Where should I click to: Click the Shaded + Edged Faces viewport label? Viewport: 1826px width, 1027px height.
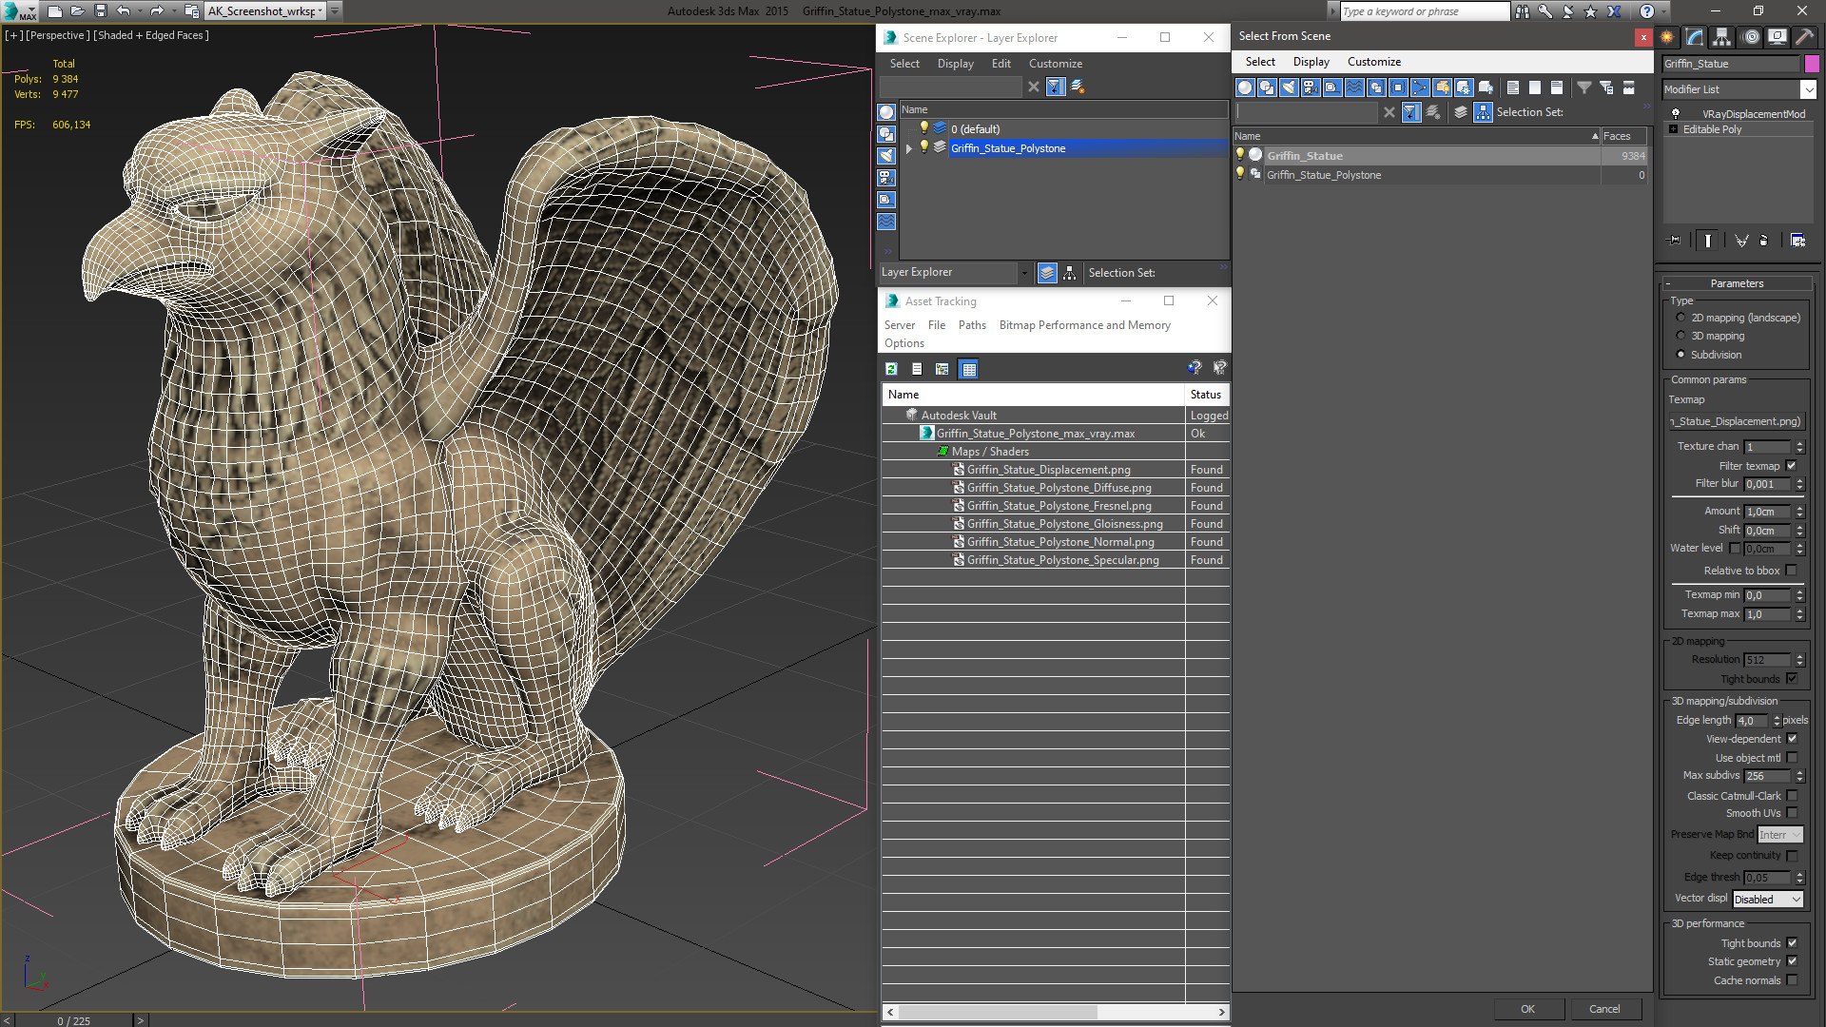[x=151, y=35]
